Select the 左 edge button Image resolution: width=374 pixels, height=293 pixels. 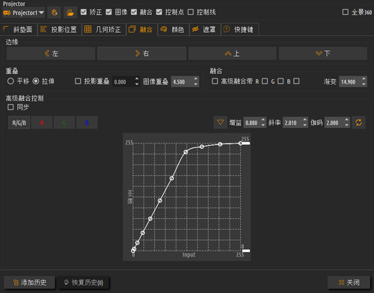(x=51, y=53)
